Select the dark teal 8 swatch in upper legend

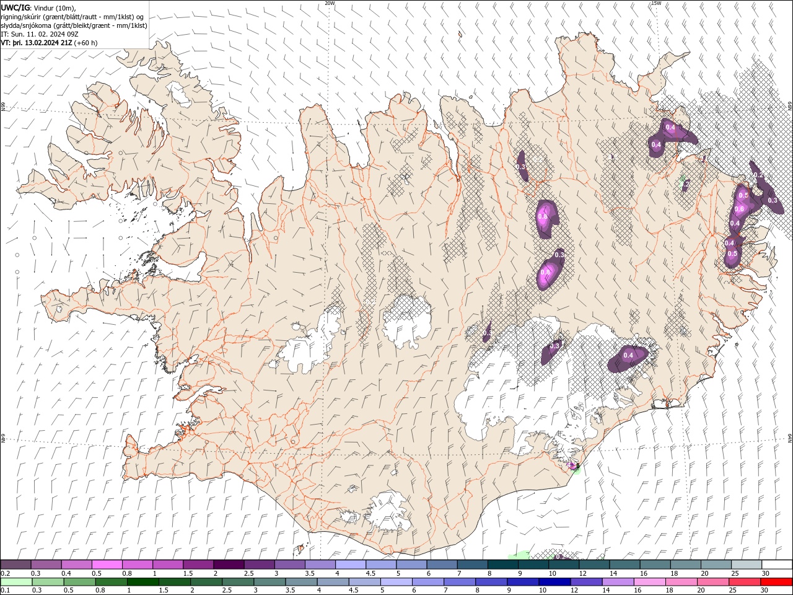coord(503,565)
